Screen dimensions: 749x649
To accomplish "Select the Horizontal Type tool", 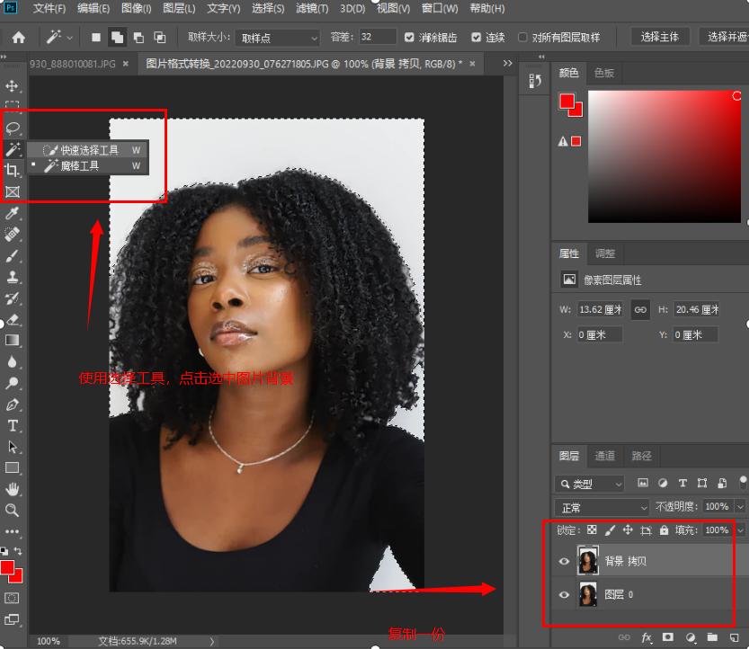I will tap(13, 425).
